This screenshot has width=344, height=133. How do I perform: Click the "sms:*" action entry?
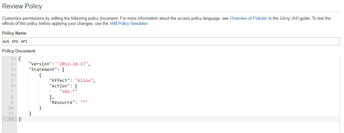pyautogui.click(x=69, y=91)
